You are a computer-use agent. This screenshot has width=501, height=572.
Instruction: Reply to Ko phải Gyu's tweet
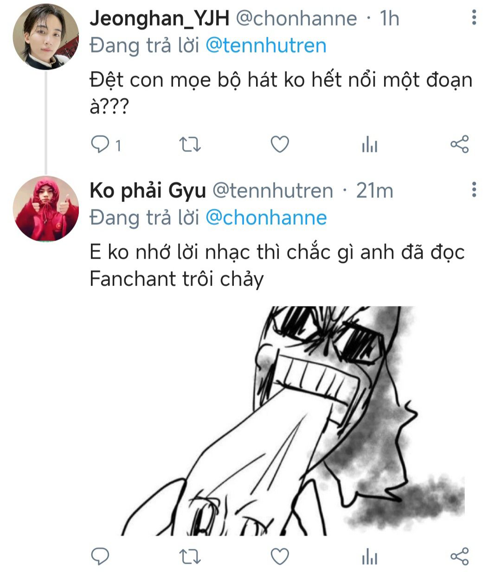coord(99,556)
